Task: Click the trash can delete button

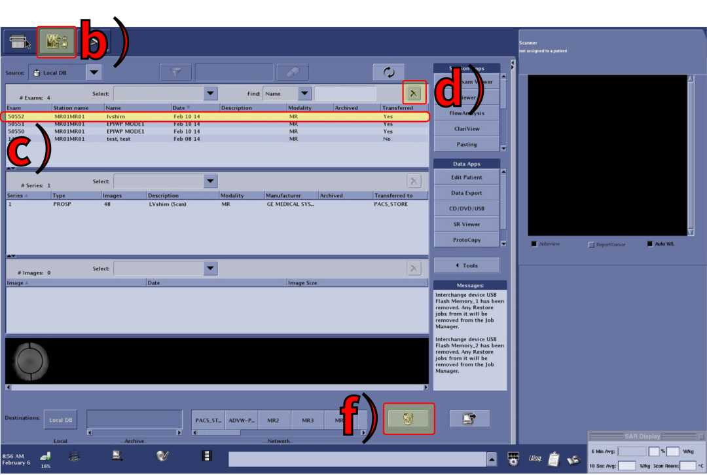Action: [409, 419]
